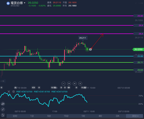Jump to the first candle of chart
The height and width of the screenshot is (119, 144).
pyautogui.click(x=69, y=83)
